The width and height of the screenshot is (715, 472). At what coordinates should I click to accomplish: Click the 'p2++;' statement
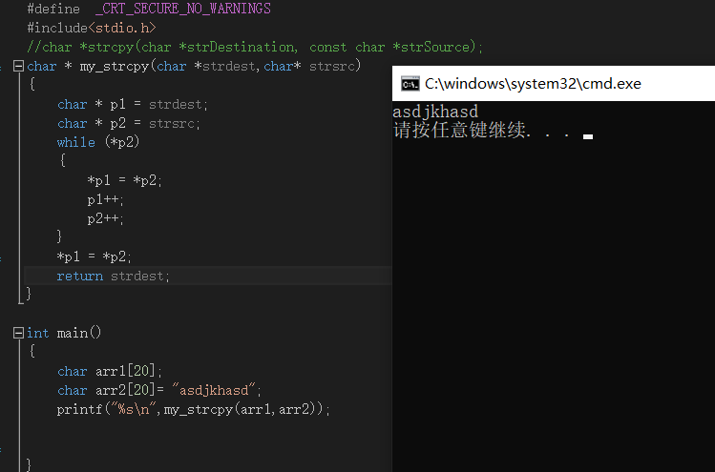click(105, 218)
